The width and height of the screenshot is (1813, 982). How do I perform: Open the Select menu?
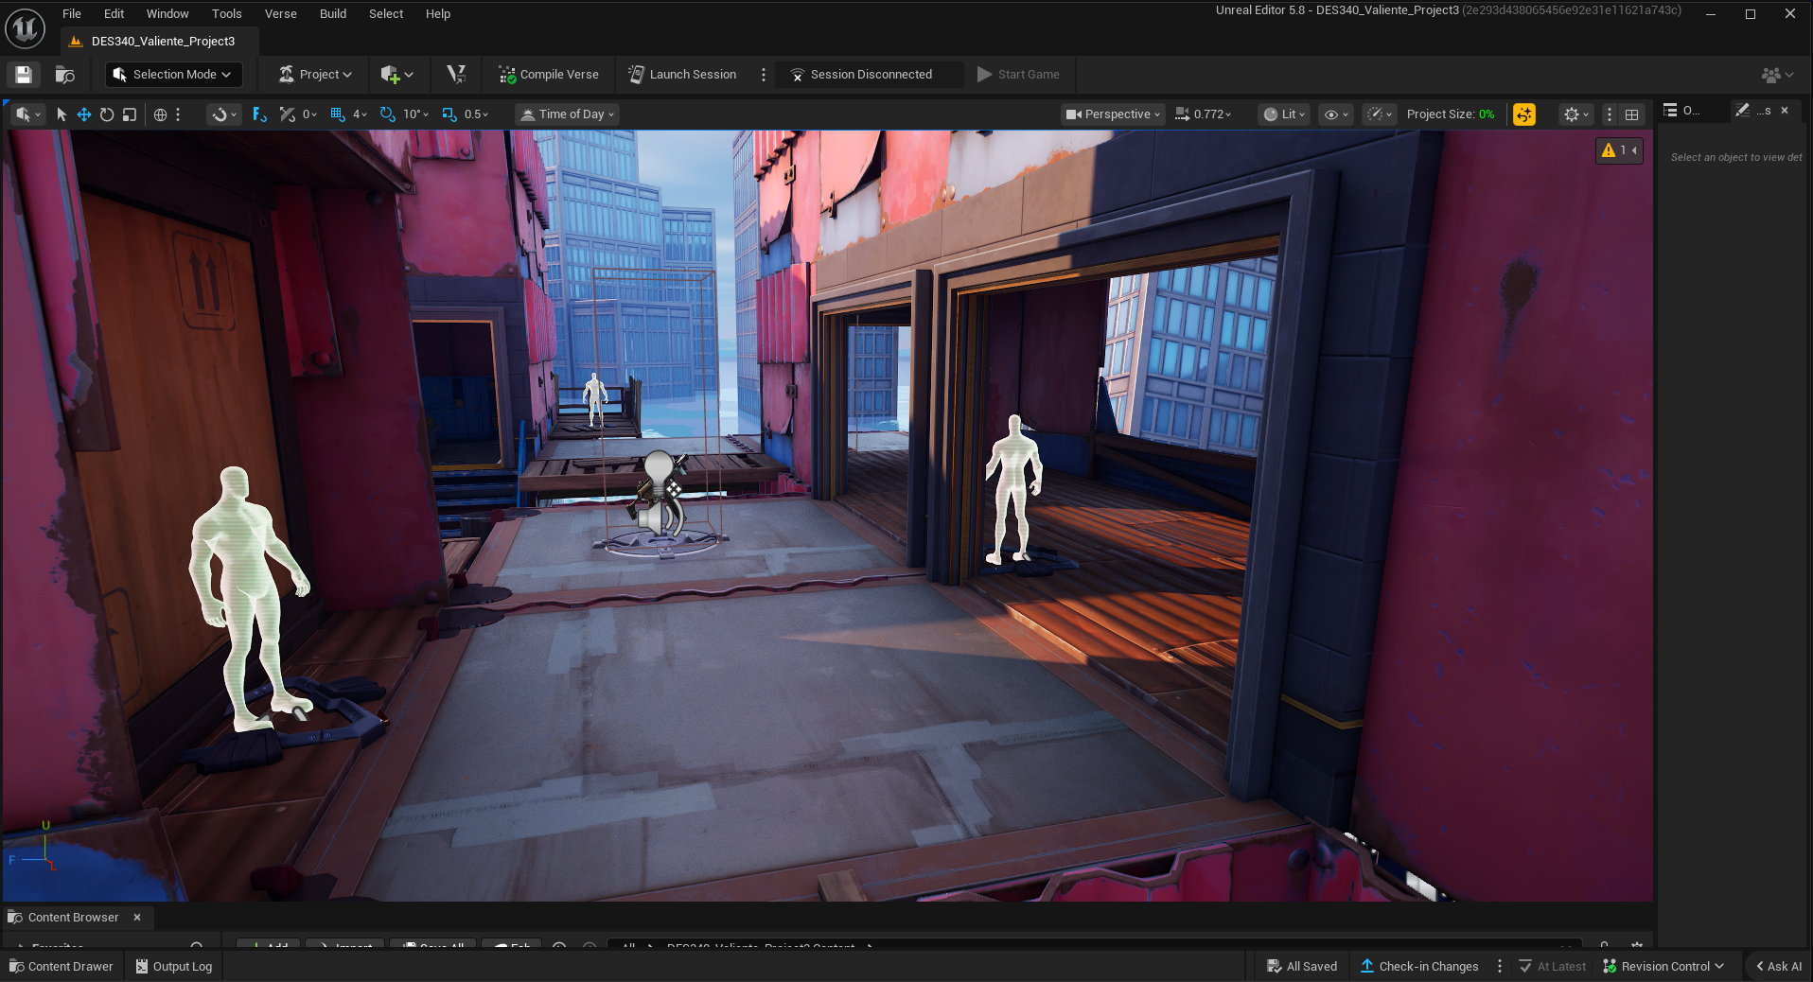coord(386,14)
